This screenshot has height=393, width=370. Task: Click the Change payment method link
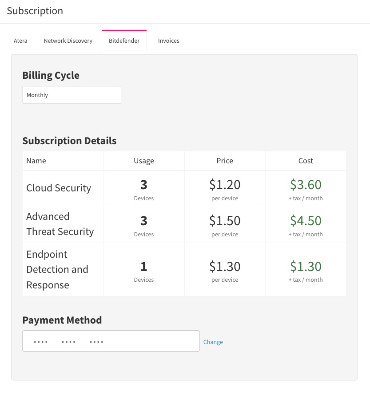(213, 342)
